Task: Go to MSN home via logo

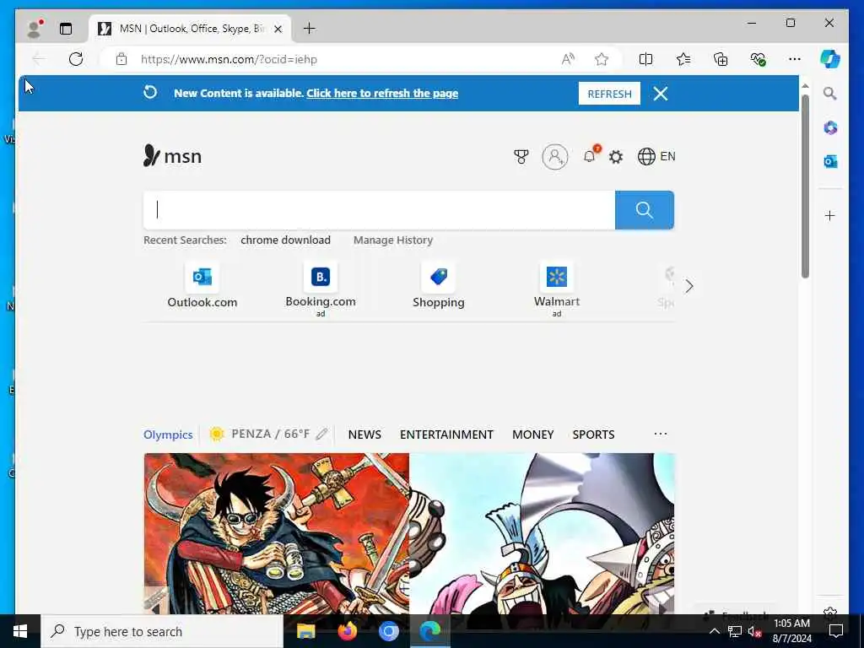Action: tap(172, 156)
